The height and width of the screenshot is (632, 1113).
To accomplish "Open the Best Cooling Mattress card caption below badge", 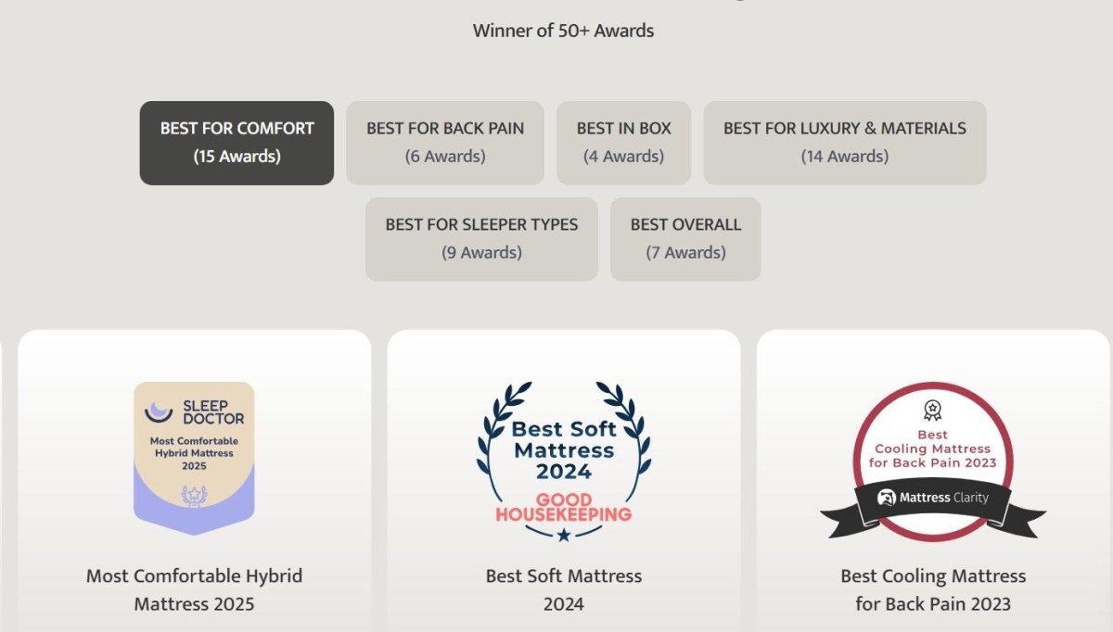I will (933, 589).
